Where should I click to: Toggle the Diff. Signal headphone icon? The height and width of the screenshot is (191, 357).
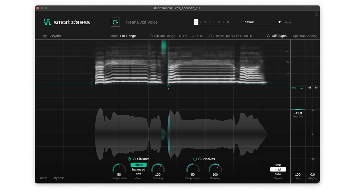(x=268, y=36)
